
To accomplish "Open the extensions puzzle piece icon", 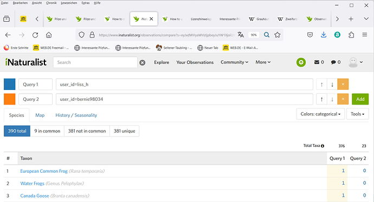I will [351, 35].
